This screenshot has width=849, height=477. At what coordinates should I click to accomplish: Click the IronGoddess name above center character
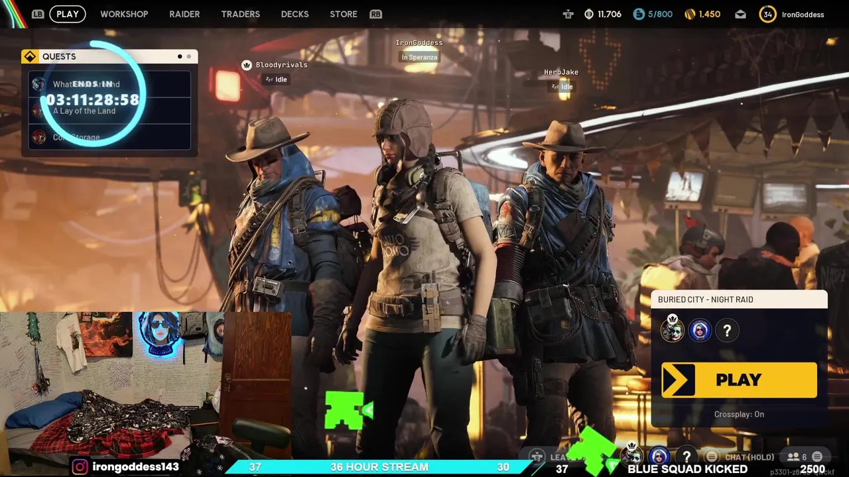(x=419, y=42)
